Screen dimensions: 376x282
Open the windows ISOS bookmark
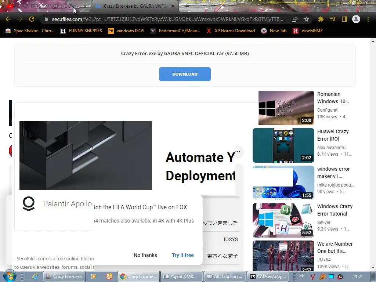[x=126, y=31]
